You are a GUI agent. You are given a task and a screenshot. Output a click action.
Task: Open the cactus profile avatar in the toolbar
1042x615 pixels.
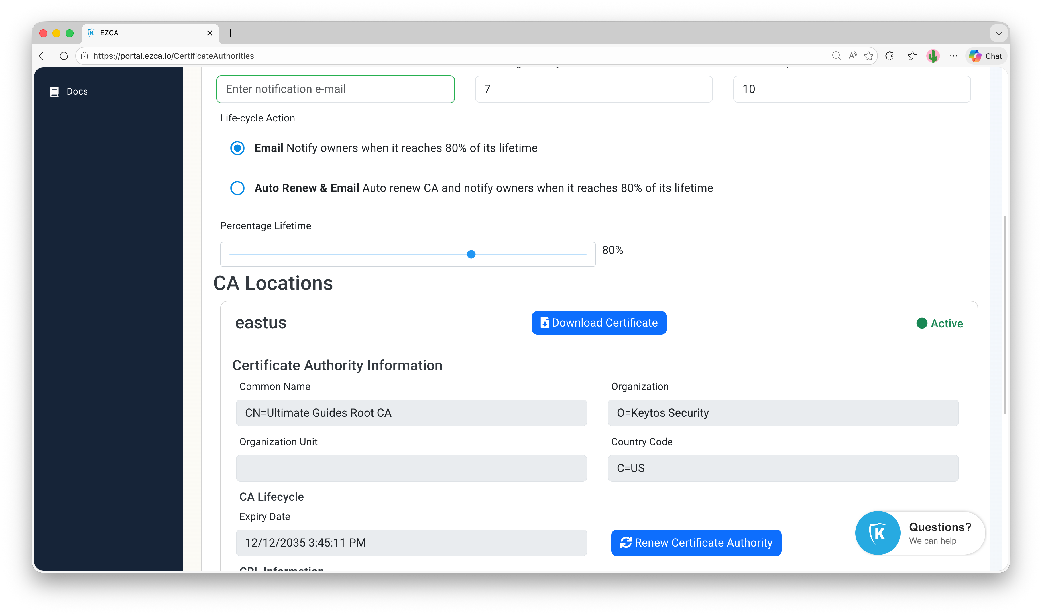coord(933,56)
